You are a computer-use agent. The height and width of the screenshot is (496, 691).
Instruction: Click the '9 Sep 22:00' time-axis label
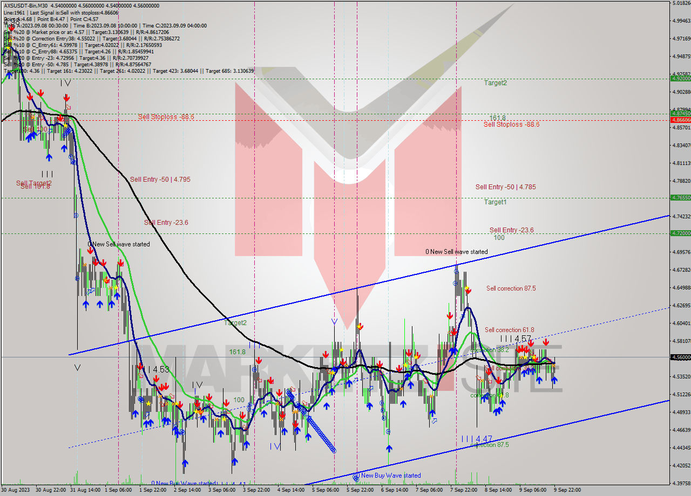567,490
